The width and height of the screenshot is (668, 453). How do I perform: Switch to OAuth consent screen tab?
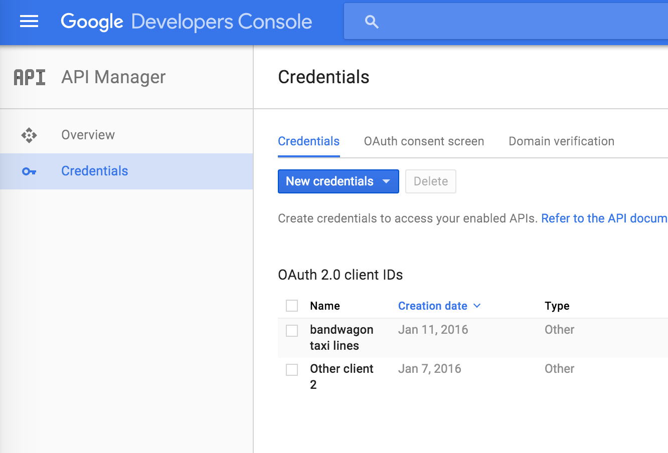(x=424, y=141)
